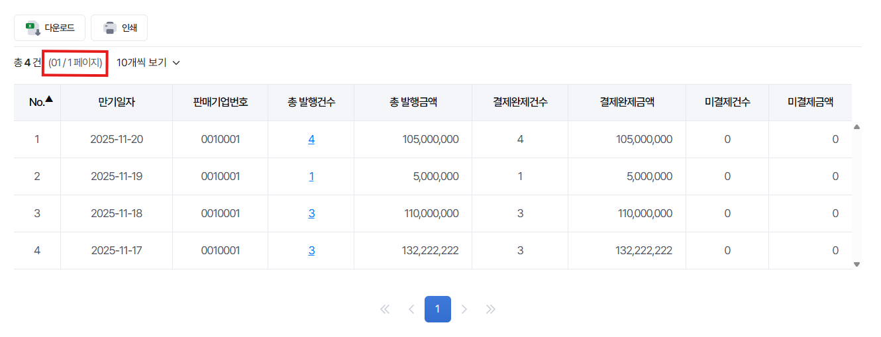
Task: Click the No. sort ascending triangle
Action: (x=49, y=99)
